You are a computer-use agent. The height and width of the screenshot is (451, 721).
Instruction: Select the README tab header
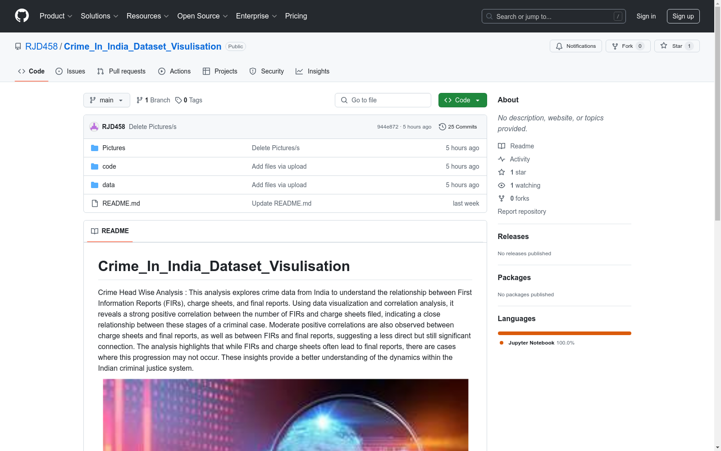point(110,231)
